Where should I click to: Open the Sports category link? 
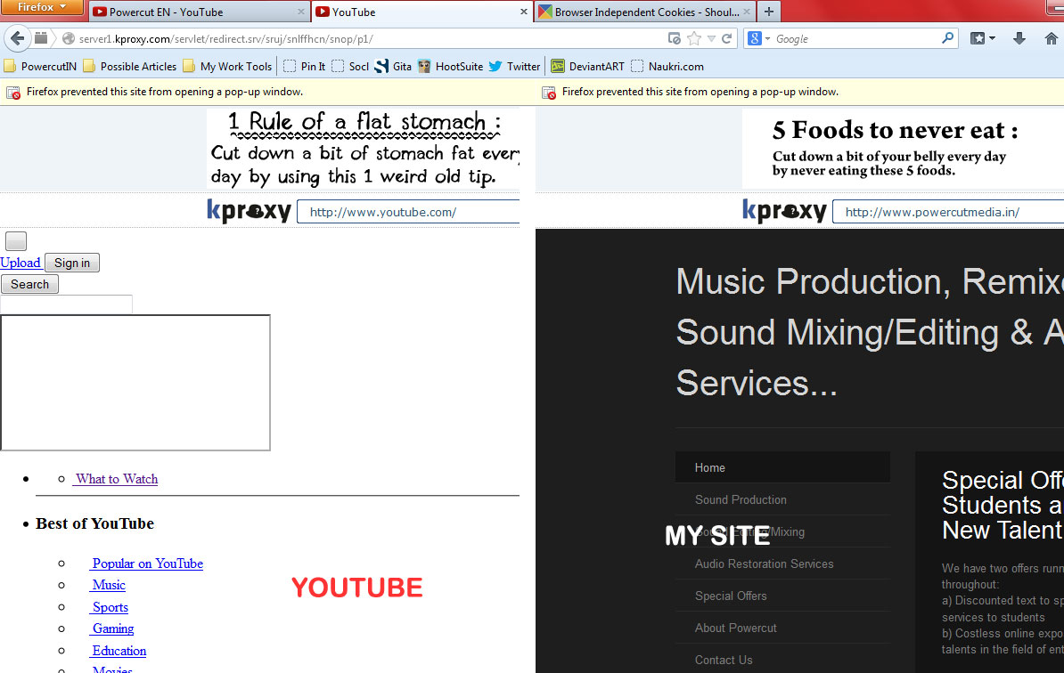click(110, 607)
